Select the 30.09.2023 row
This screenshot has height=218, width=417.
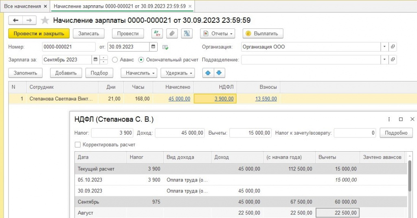[241, 191]
